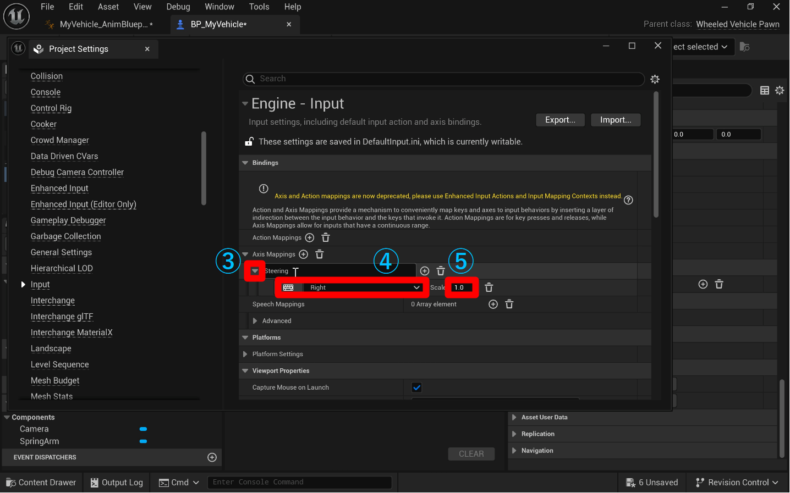Switch to MyVehicle_AnimBlueprint tab
790x493 pixels.
(x=105, y=24)
